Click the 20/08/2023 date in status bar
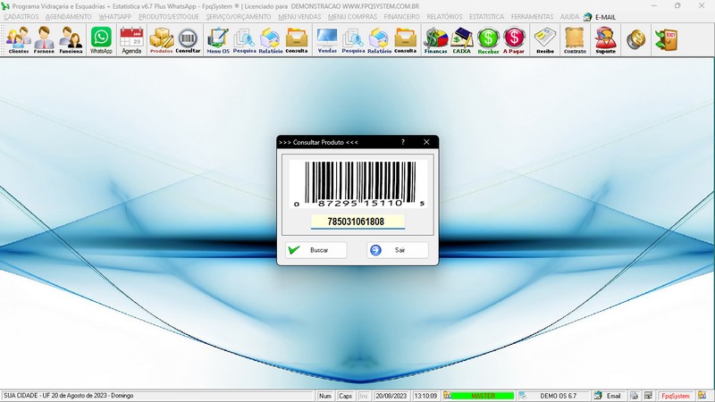715x402 pixels. 391,396
